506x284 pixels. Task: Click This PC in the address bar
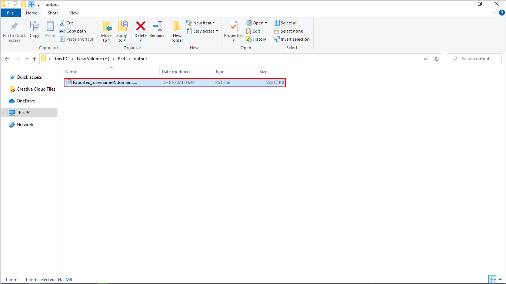click(61, 59)
